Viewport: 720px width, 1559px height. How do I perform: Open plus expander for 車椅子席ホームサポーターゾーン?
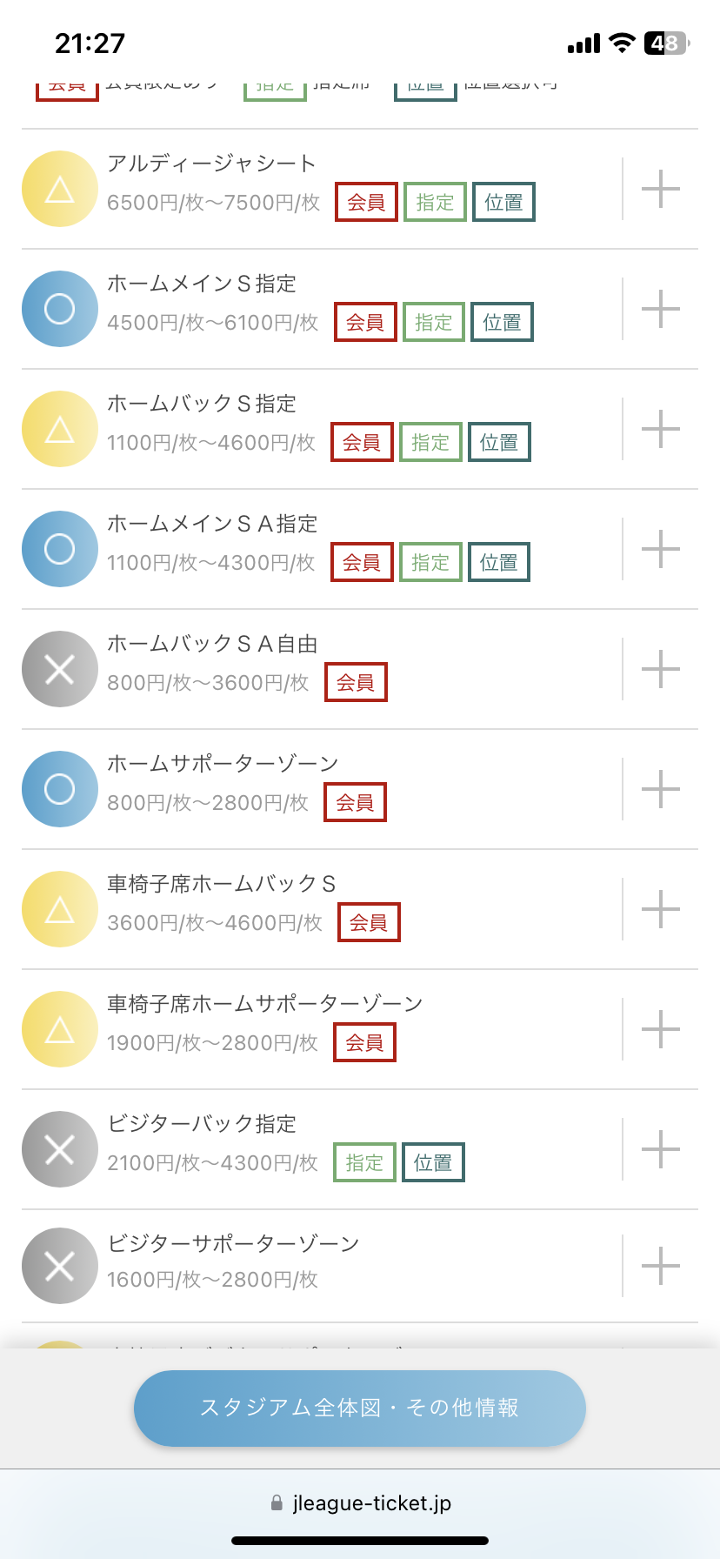[660, 1029]
